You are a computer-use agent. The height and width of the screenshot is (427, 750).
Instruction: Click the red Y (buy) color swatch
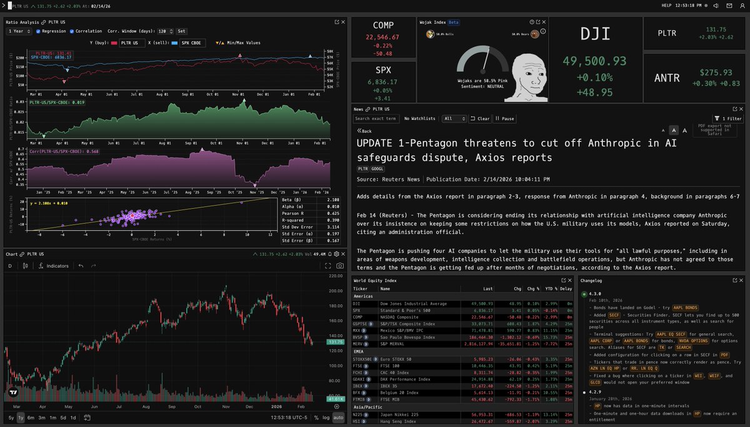(x=115, y=43)
